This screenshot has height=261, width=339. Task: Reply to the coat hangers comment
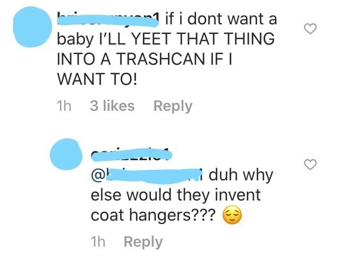143,242
